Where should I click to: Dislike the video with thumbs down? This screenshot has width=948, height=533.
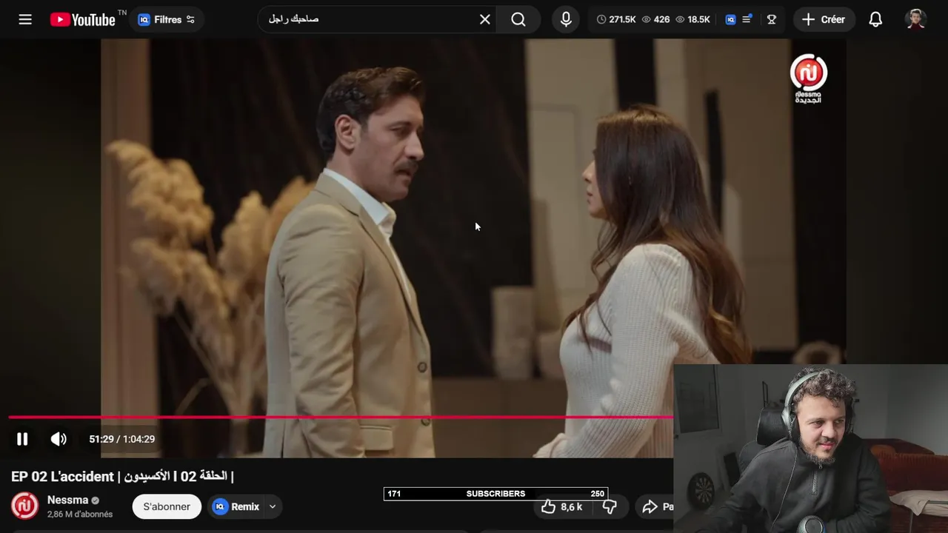610,506
